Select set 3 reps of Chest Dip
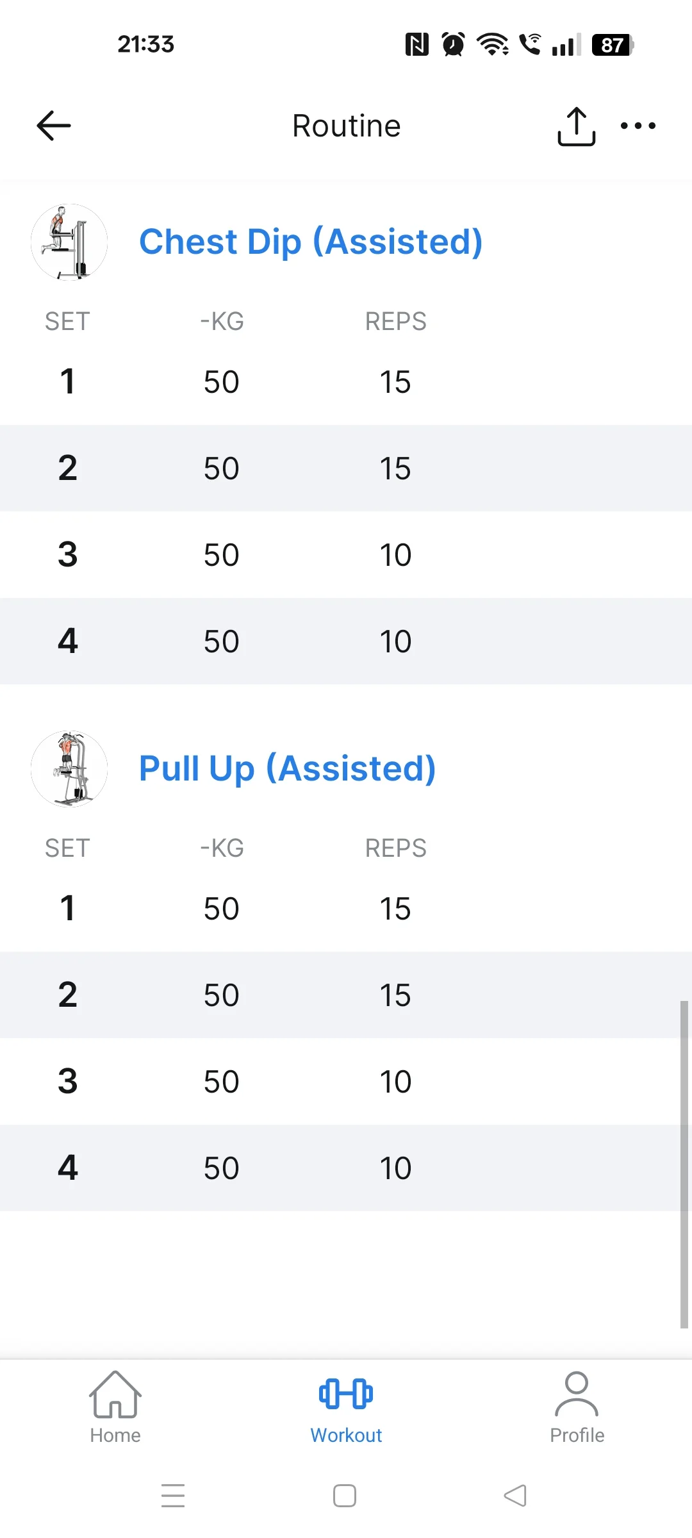Viewport: 692px width, 1538px height. pos(395,555)
